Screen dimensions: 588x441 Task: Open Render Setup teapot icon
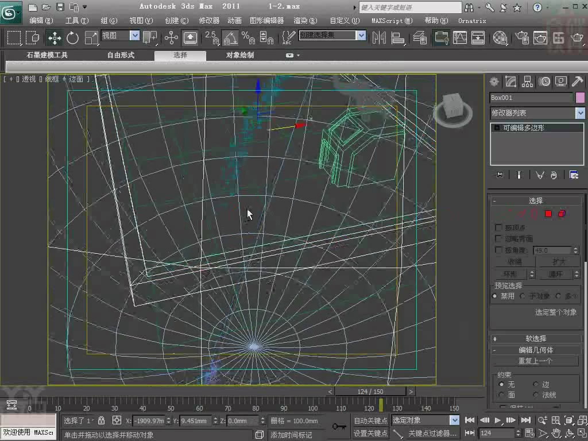(521, 38)
